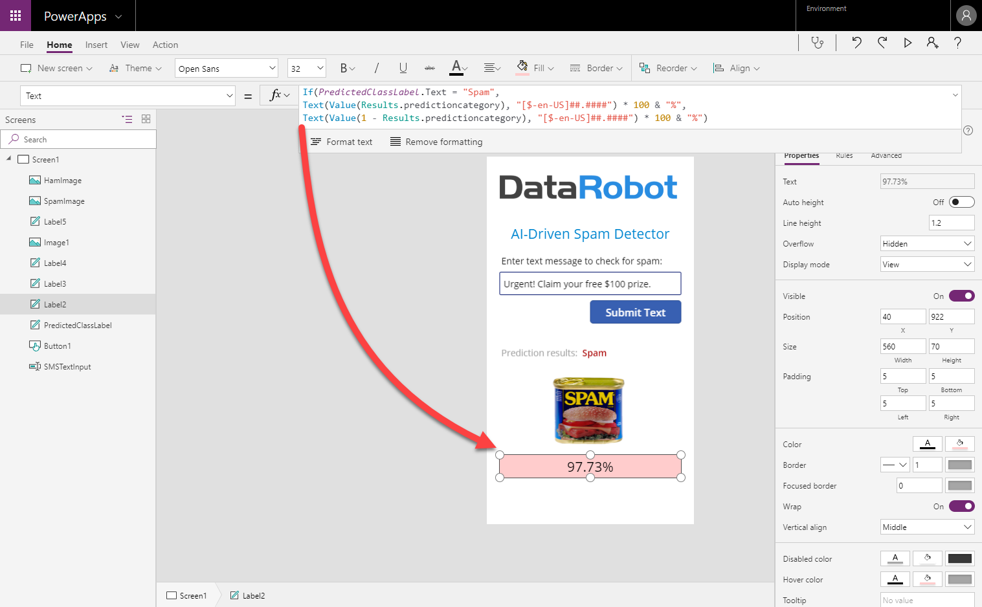Pick the Disabled border color swatch
982x607 pixels.
tap(959, 558)
